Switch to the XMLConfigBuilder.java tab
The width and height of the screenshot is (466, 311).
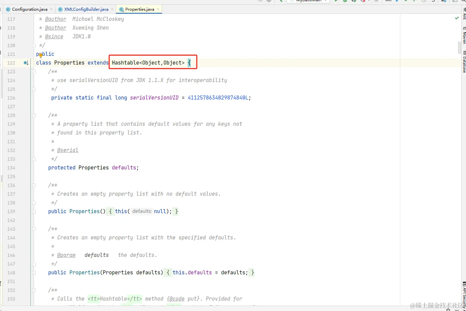coord(86,9)
